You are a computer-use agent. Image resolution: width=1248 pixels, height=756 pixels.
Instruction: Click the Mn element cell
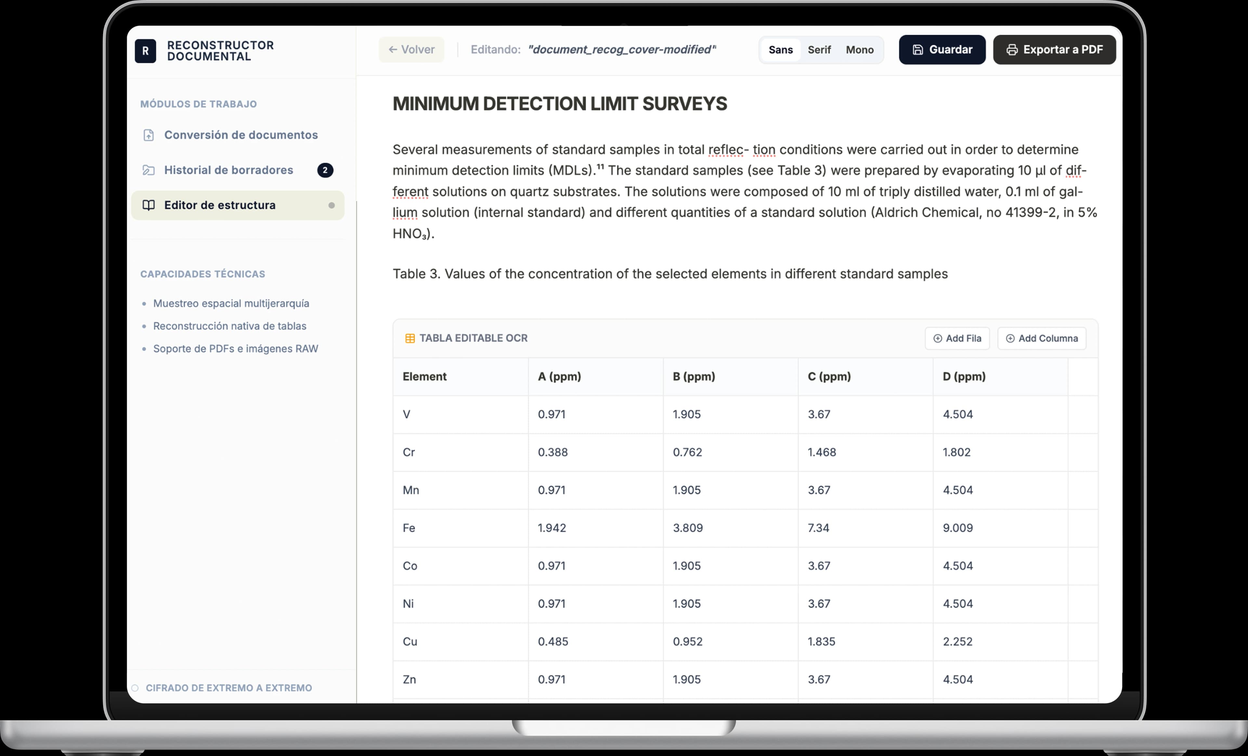(461, 491)
